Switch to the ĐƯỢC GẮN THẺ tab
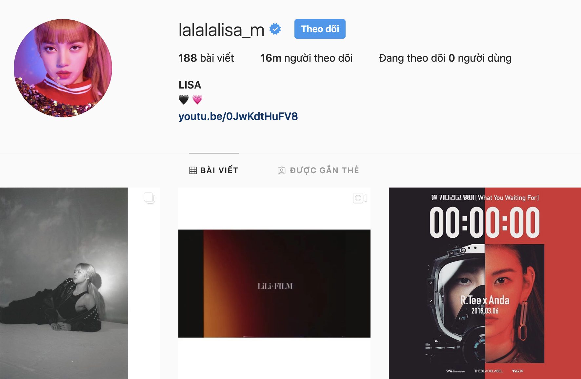Screen dimensions: 581x379 point(318,170)
